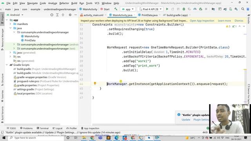Open the Structure side panel
This screenshot has height=141, width=251.
[2, 80]
